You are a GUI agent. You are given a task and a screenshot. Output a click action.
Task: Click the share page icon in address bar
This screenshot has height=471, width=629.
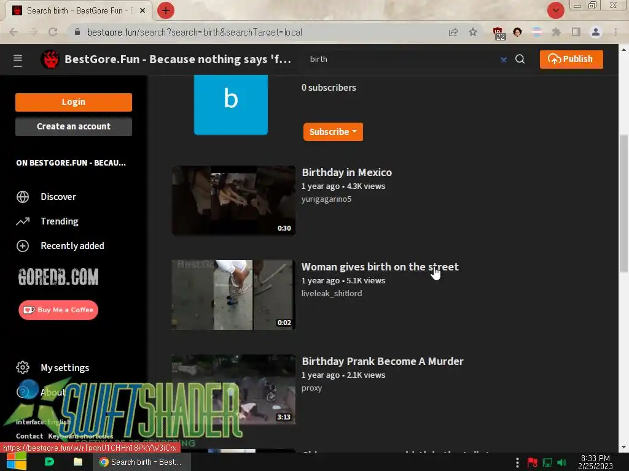click(x=453, y=32)
